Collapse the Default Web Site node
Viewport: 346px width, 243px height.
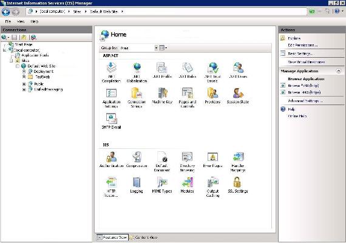click(18, 66)
